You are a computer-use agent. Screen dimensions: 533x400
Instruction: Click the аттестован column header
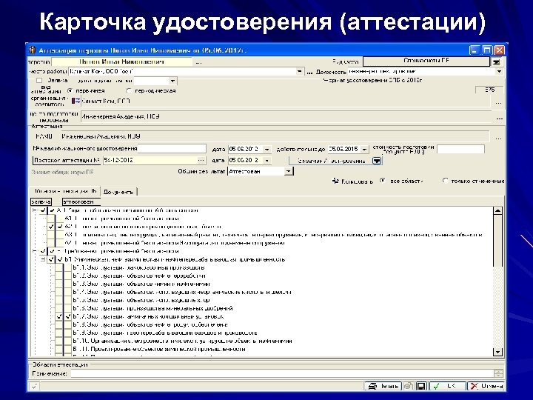81,201
